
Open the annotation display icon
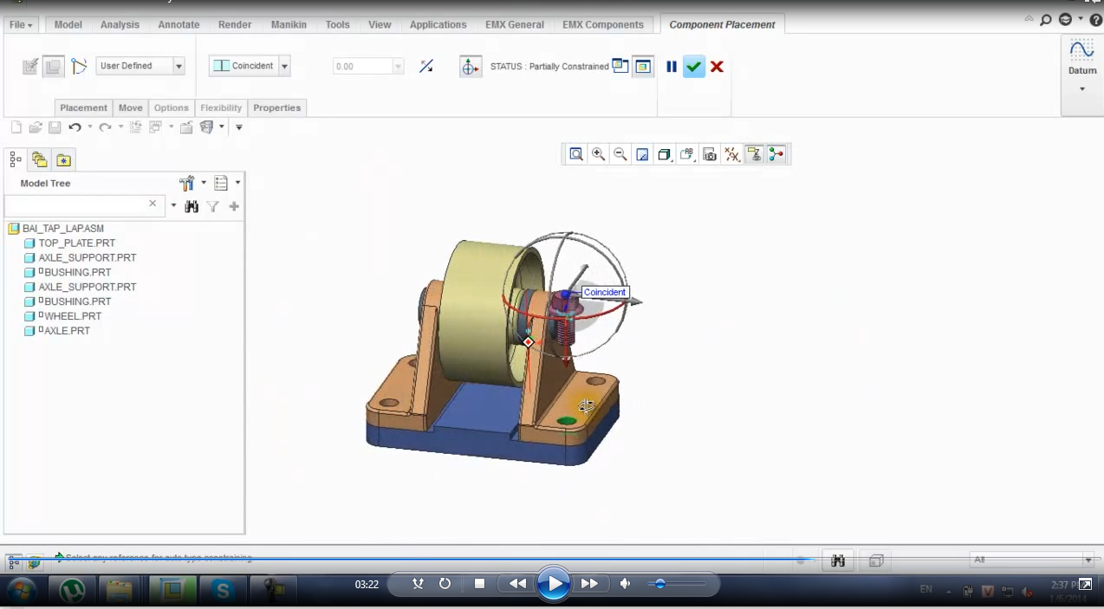[686, 154]
